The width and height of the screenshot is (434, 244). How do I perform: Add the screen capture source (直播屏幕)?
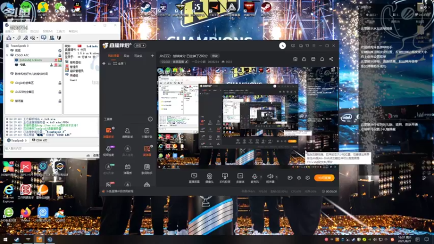pyautogui.click(x=194, y=178)
